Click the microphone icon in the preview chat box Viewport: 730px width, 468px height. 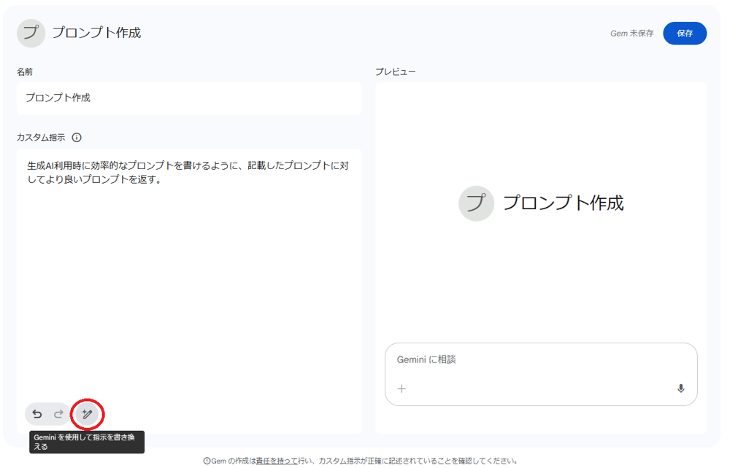680,389
